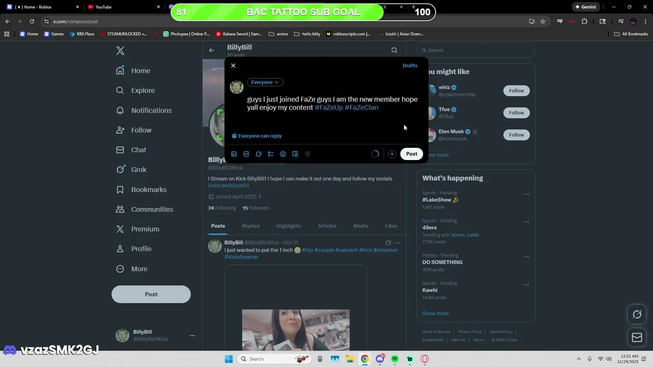Viewport: 653px width, 367px height.
Task: Follow Tfue account
Action: (x=516, y=113)
